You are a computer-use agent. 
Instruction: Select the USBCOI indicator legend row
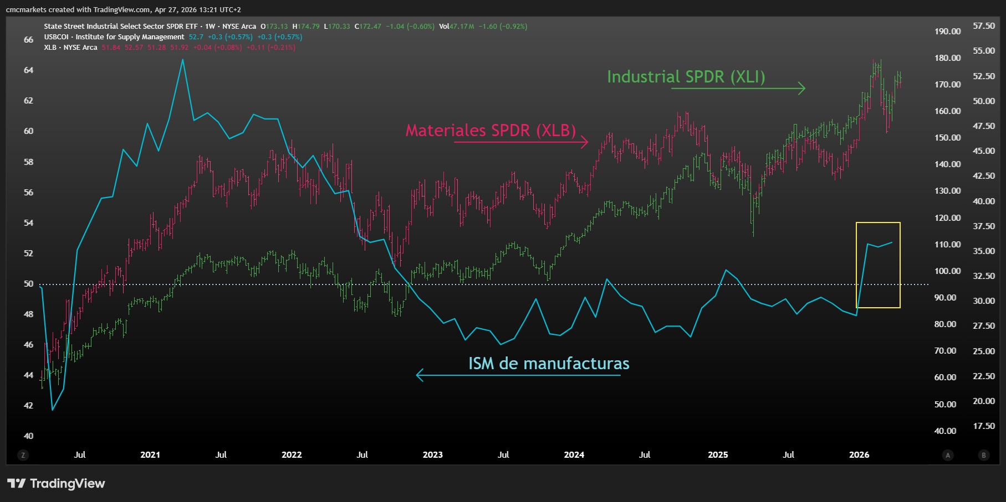pos(114,37)
